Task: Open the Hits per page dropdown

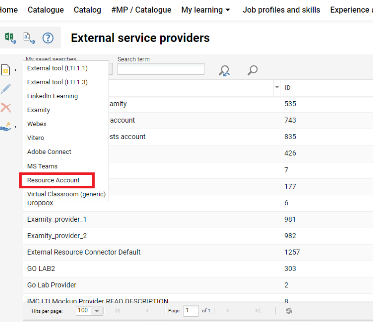Action: click(x=97, y=311)
